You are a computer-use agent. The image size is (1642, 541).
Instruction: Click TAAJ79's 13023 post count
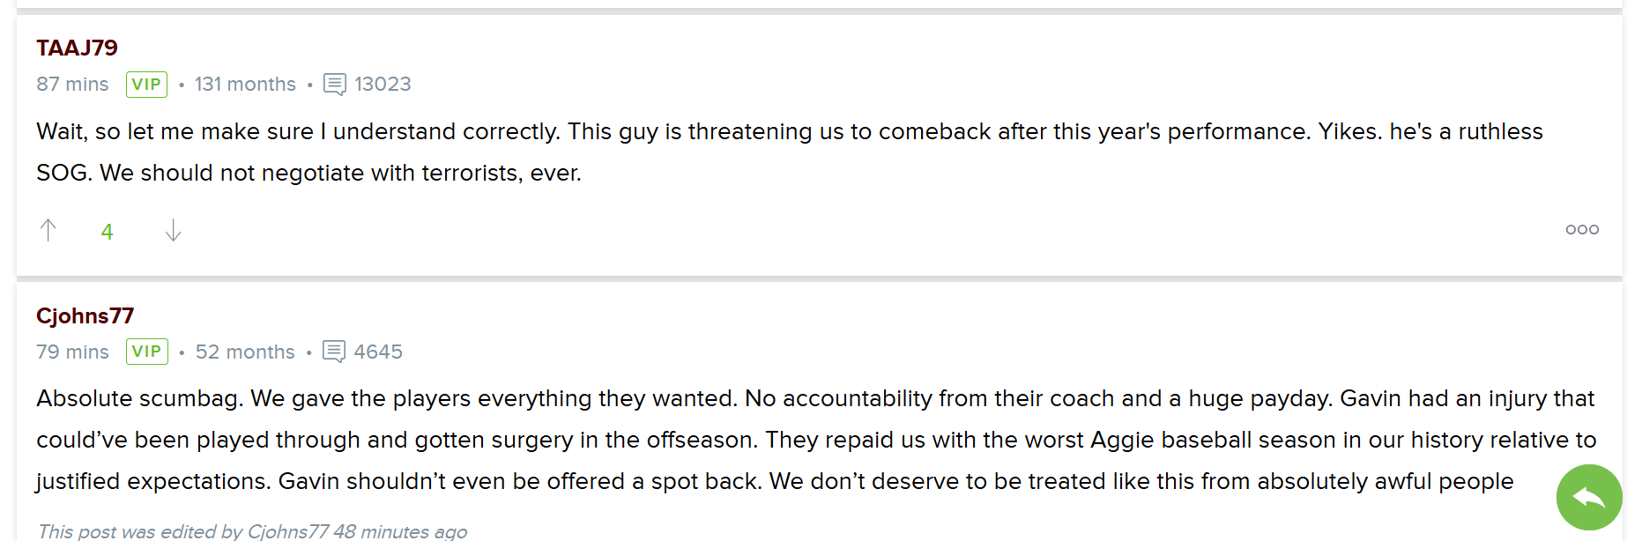(383, 84)
